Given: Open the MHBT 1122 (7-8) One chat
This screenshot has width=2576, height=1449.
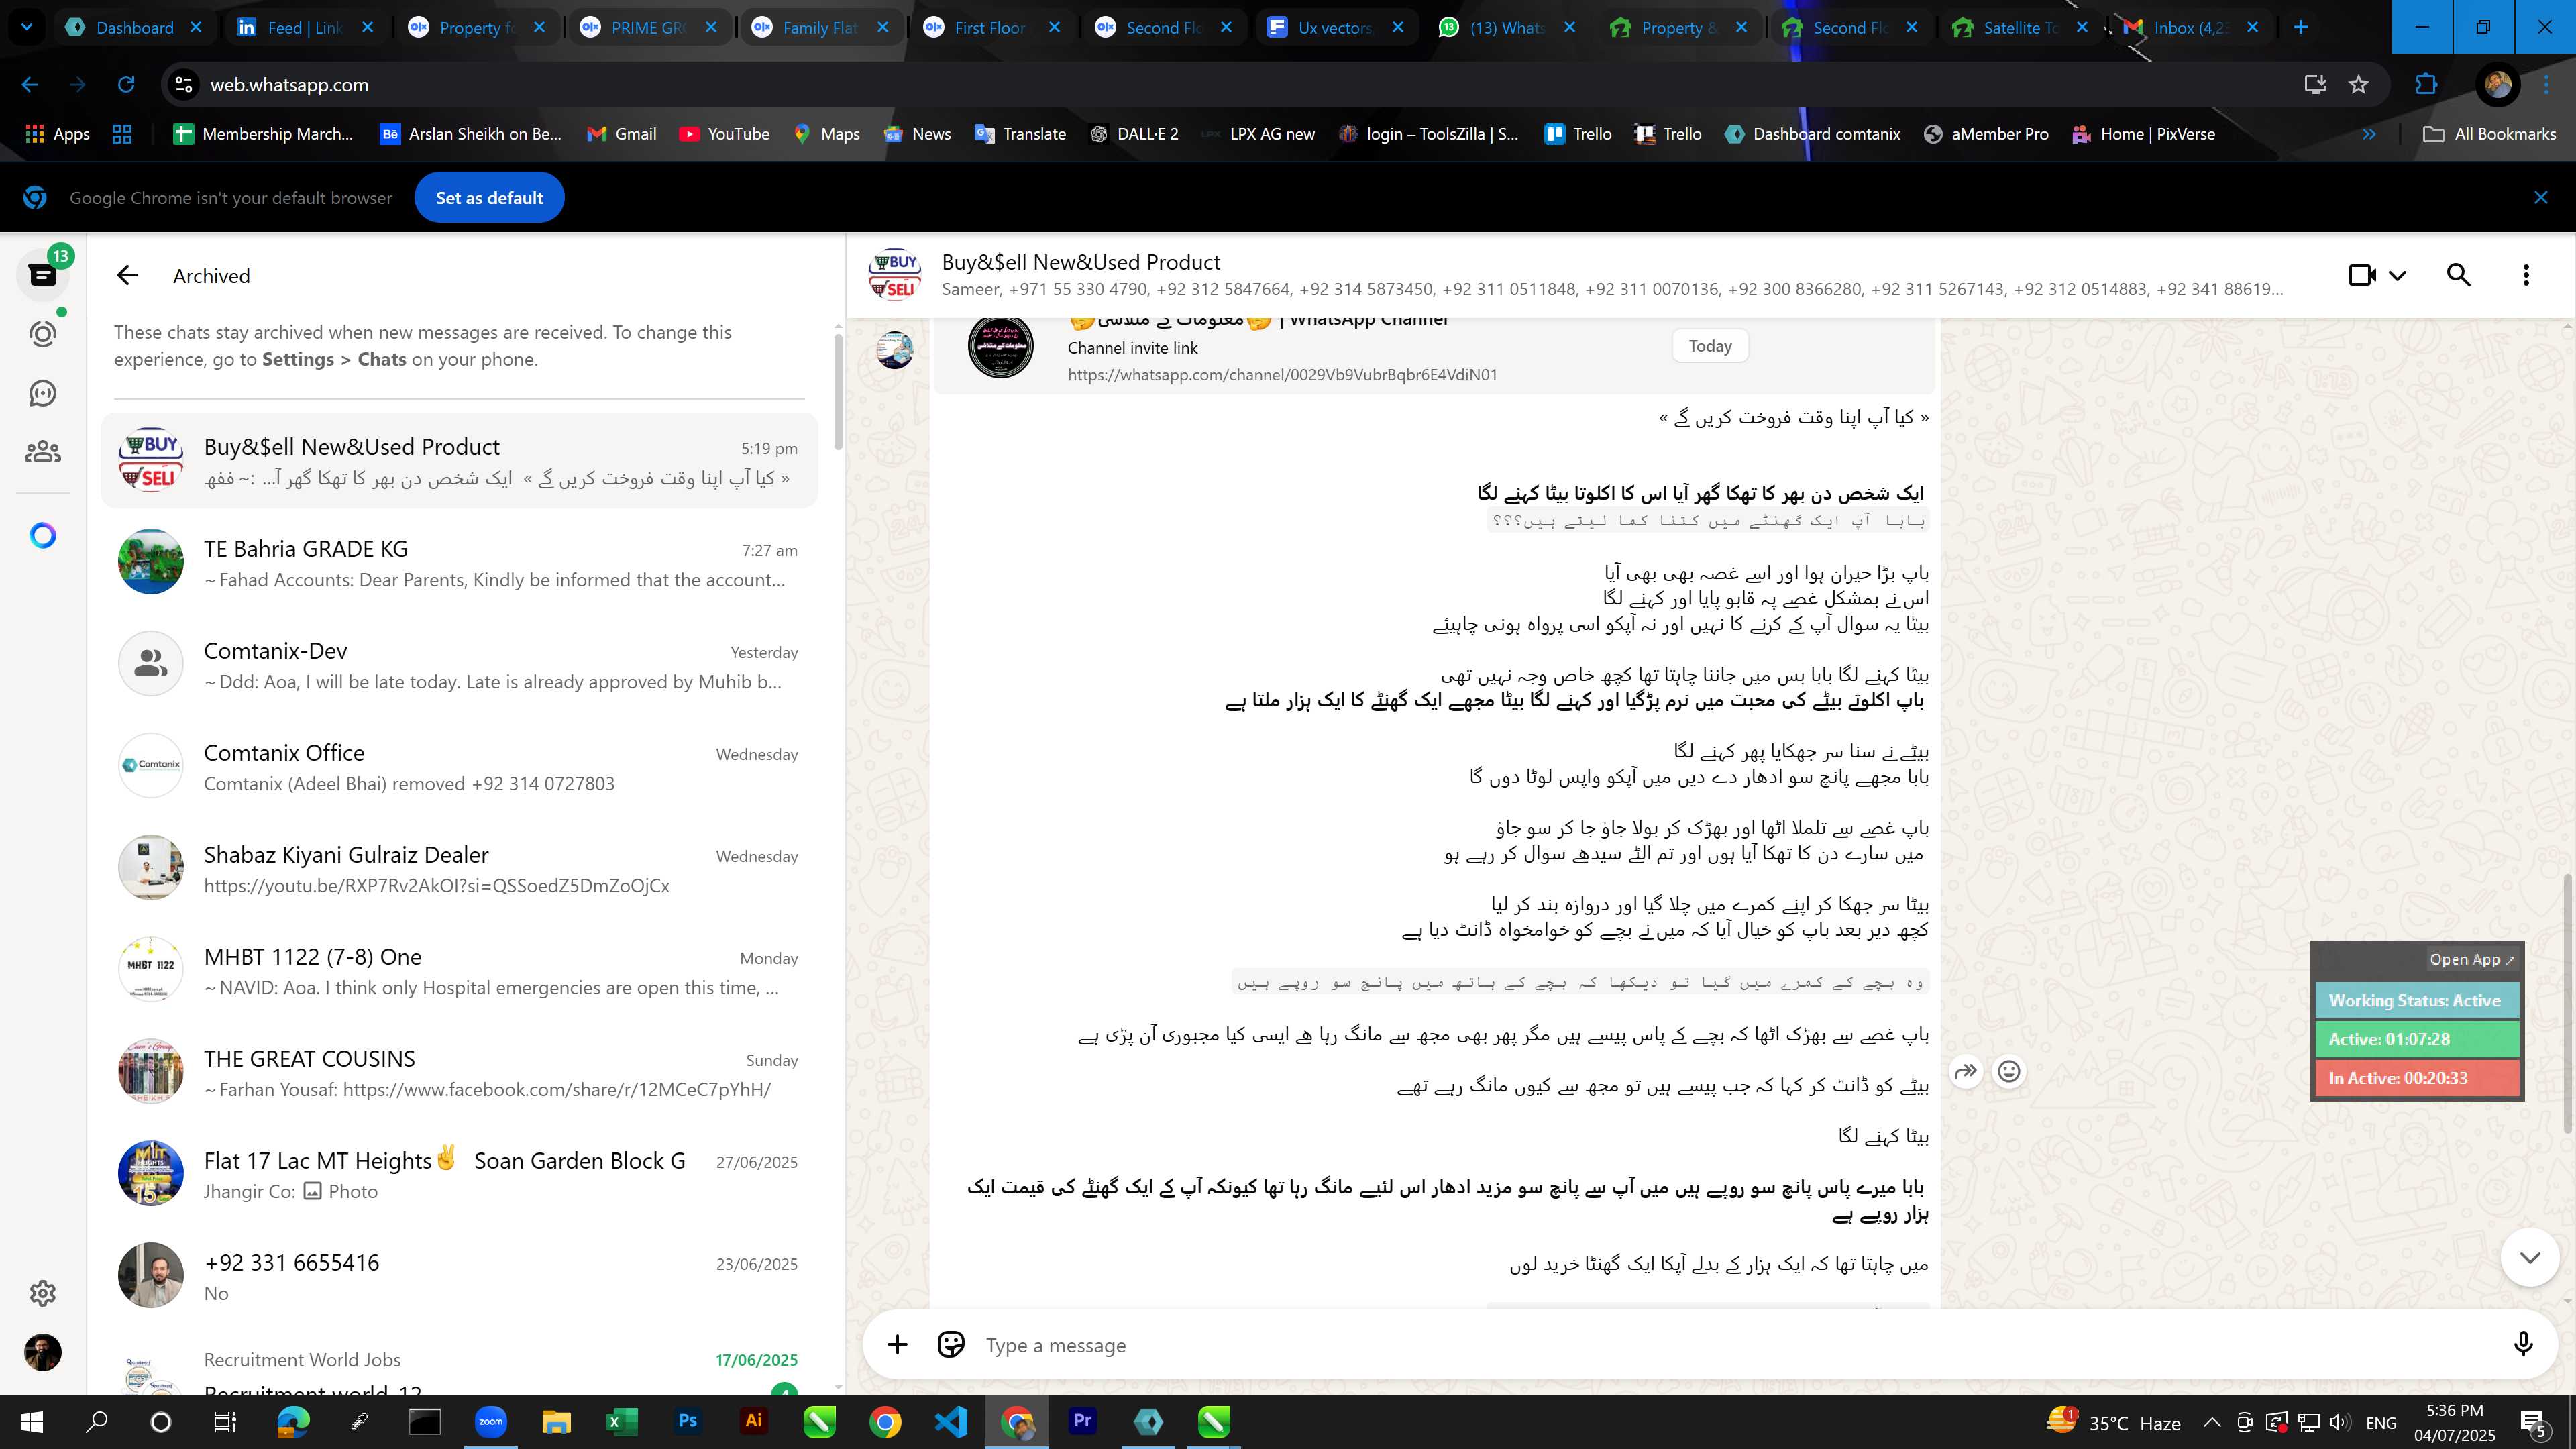Looking at the screenshot, I should (459, 971).
